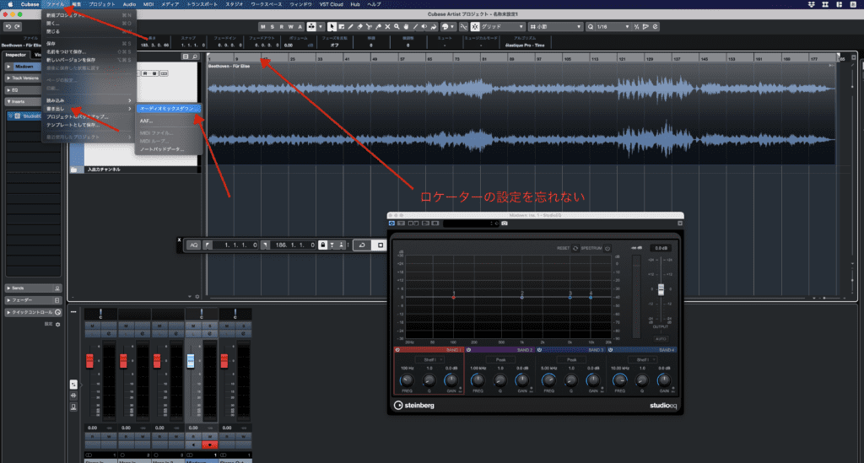This screenshot has height=463, width=864.
Task: Select the Object Selection arrow tool
Action: [332, 26]
